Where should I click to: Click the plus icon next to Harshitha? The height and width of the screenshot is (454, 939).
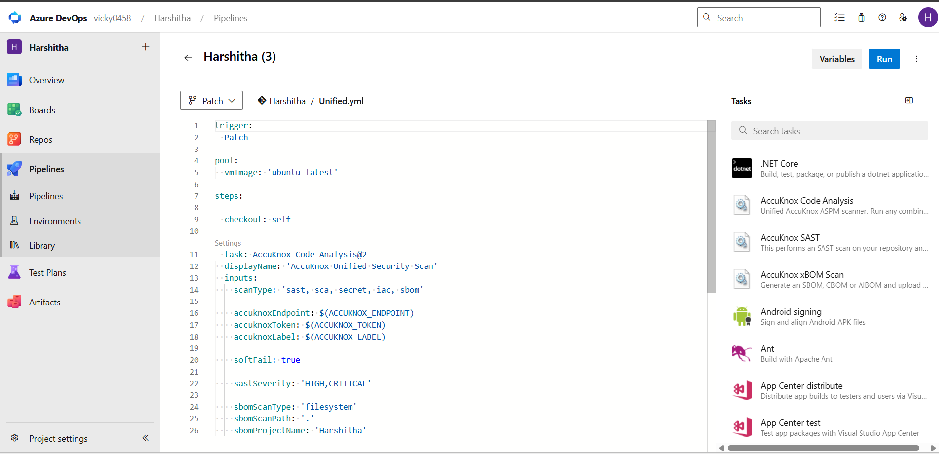146,47
